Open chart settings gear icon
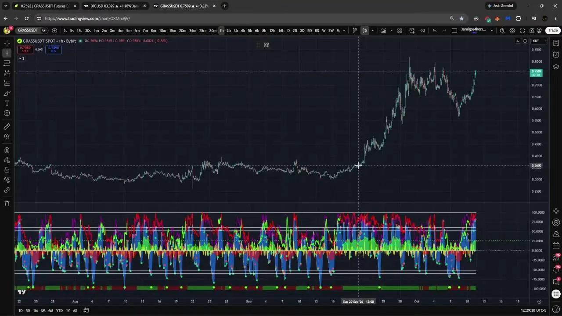The image size is (562, 316). point(512,30)
